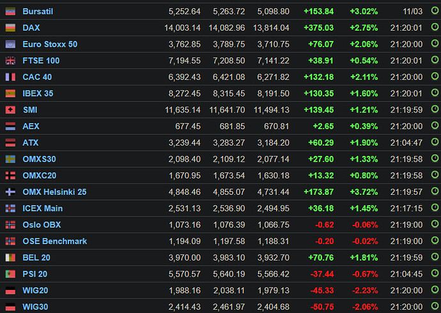Click the Finnish flag beside OMX Helsinki 25
Viewport: 441px width, 313px height.
(10, 192)
